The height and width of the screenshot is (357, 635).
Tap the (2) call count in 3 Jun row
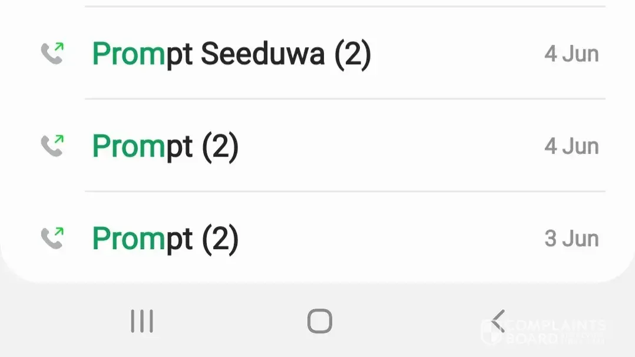(x=220, y=239)
